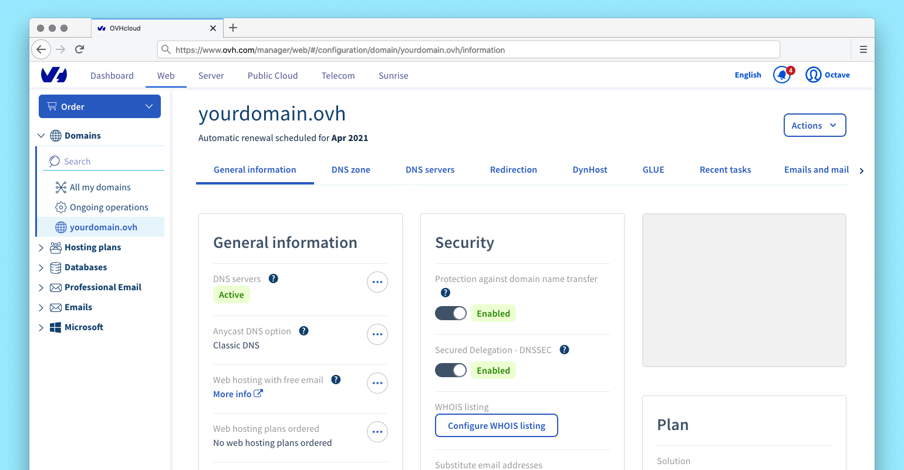Open the DNS servers more options menu
The height and width of the screenshot is (470, 904).
click(377, 282)
